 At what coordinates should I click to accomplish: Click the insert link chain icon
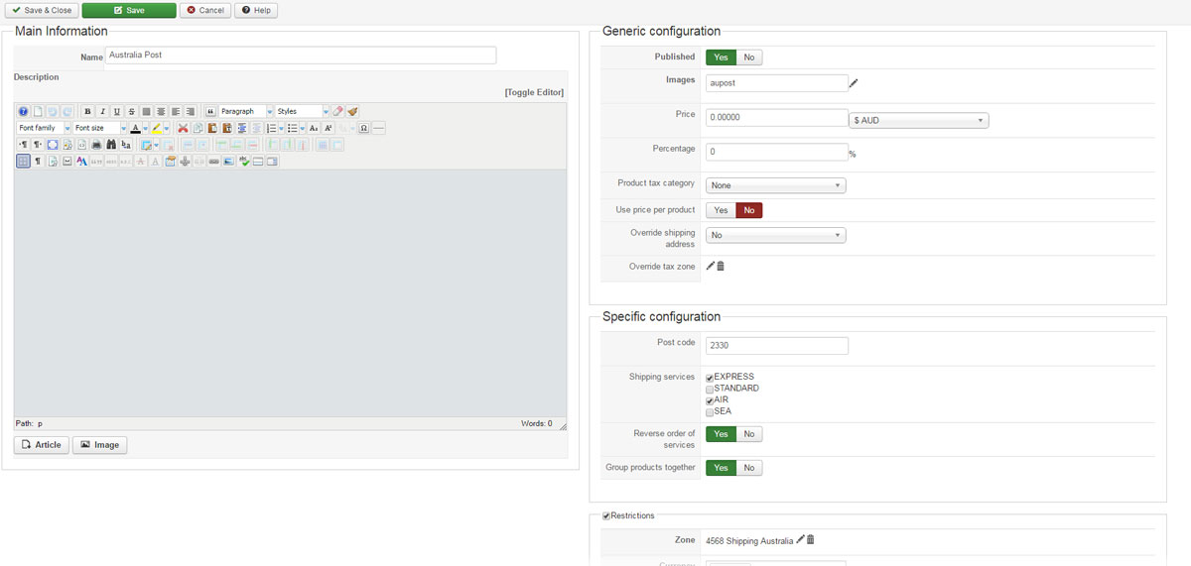click(x=213, y=161)
